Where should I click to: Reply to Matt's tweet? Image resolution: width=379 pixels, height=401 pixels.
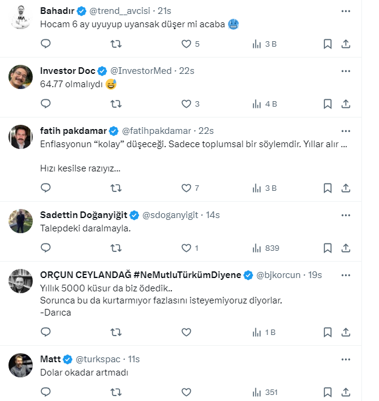(x=45, y=392)
